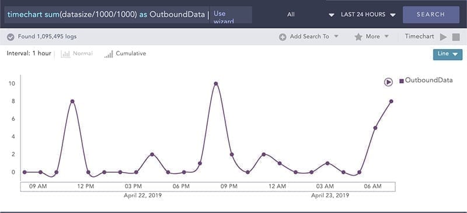Viewport: 467px width, 213px height.
Task: Click the Interval: 1 hour label
Action: pos(29,54)
